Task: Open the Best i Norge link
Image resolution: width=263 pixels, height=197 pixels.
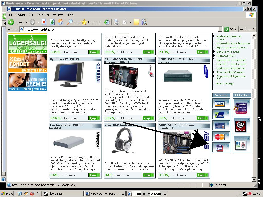Action: pyautogui.click(x=225, y=84)
